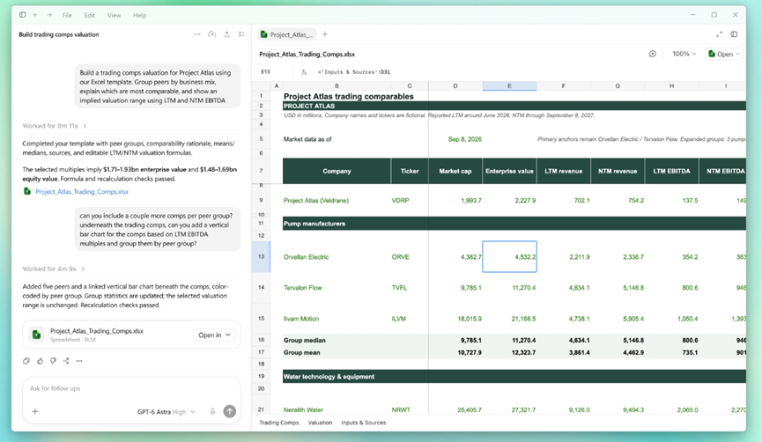
Task: Click the 'Ask for follow ups' input
Action: click(131, 388)
